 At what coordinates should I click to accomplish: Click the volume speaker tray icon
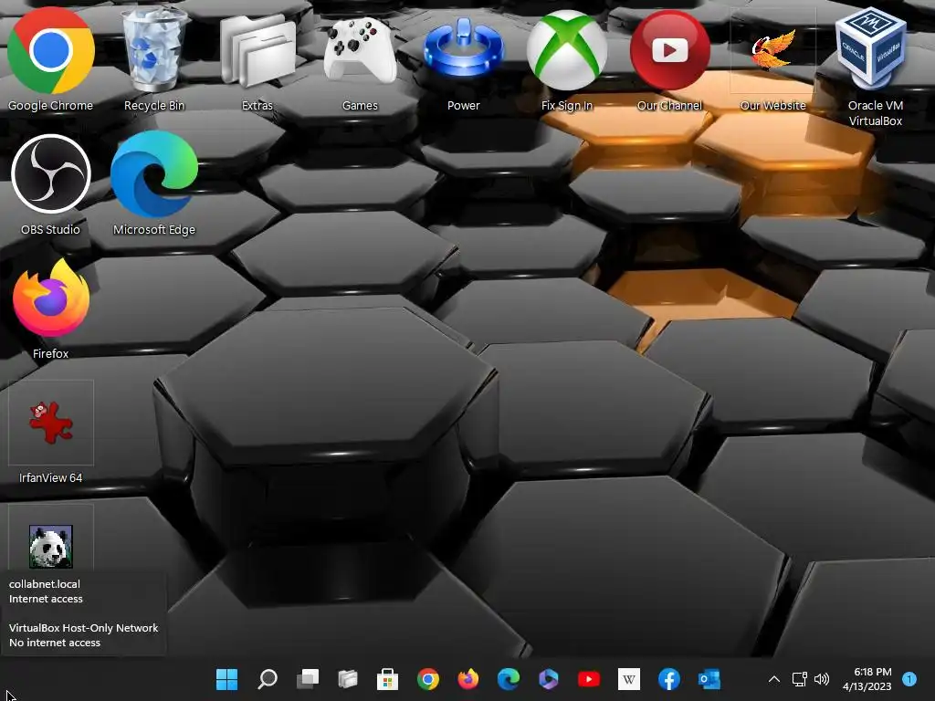822,679
